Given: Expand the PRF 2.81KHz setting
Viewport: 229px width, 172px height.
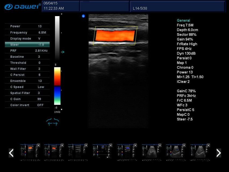Looking at the screenshot, I should [27, 51].
